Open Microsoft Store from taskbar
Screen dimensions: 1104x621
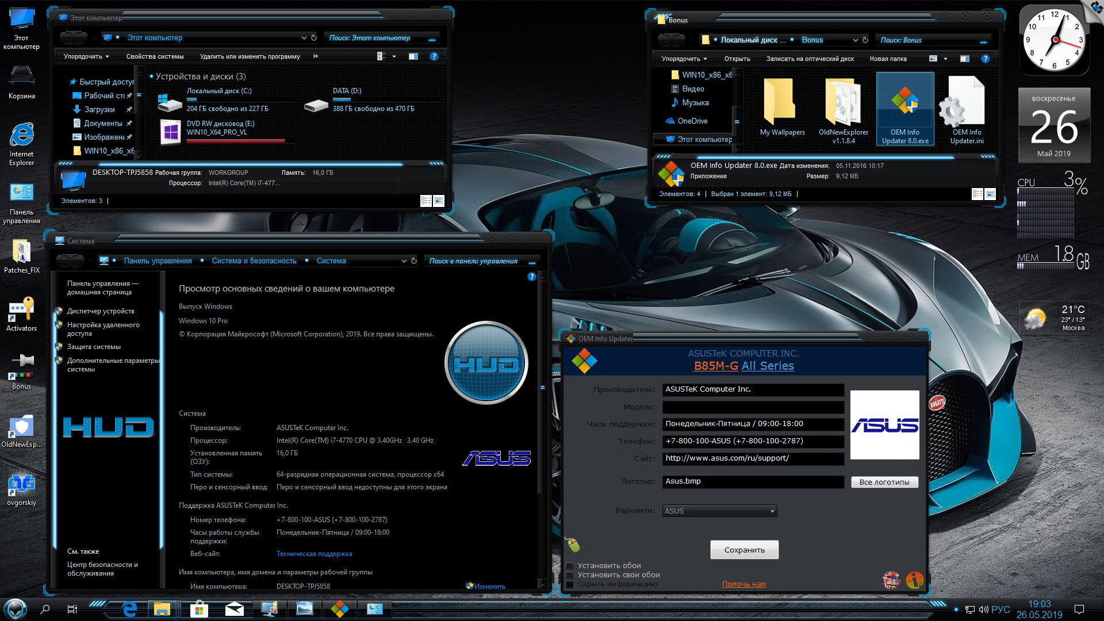tap(199, 609)
